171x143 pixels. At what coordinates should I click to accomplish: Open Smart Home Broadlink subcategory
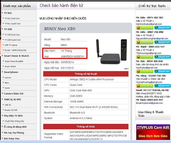[14, 61]
